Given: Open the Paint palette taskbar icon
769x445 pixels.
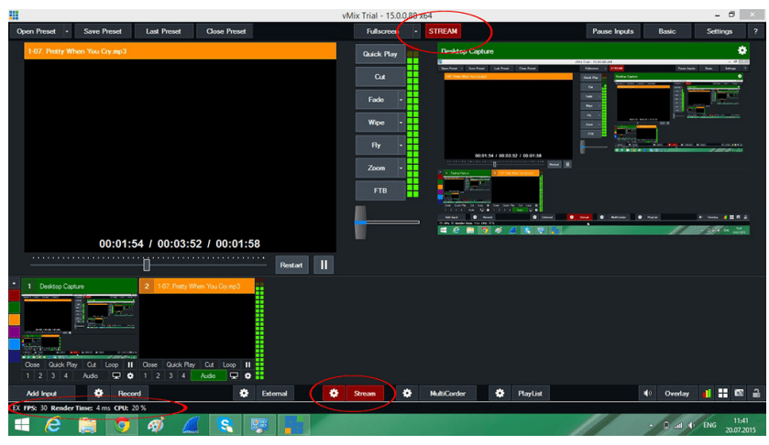Looking at the screenshot, I should coord(156,425).
